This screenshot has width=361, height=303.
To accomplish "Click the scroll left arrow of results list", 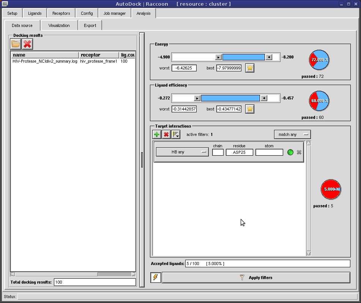I will click(13, 274).
